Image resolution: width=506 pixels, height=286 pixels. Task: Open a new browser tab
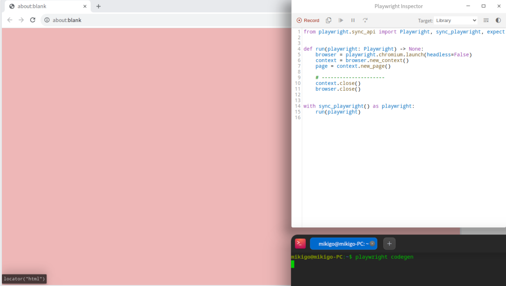[x=98, y=7]
